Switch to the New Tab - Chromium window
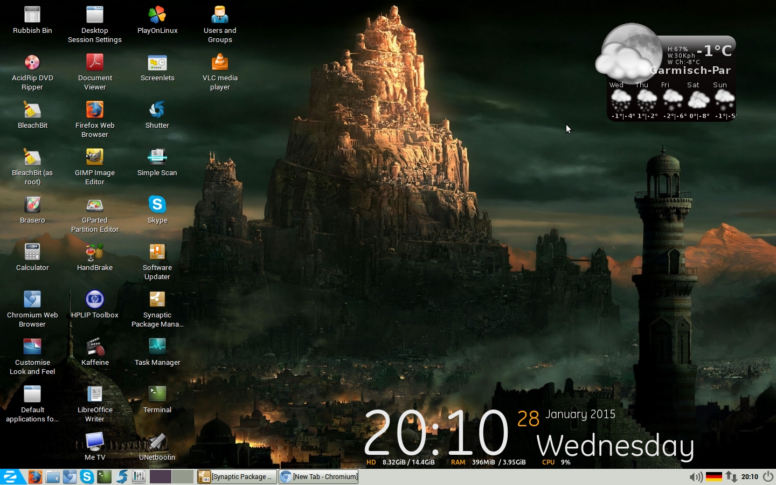 click(x=319, y=477)
